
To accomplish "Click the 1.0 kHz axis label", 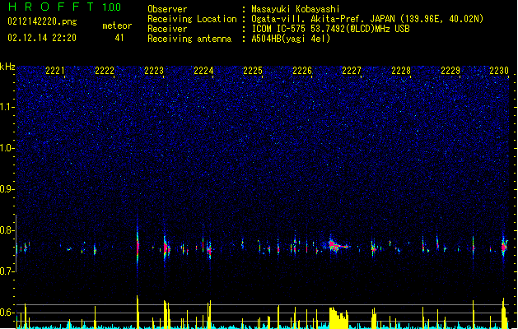I will pos(7,148).
